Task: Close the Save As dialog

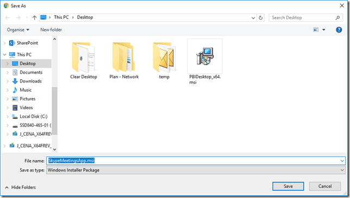Action: [x=342, y=6]
